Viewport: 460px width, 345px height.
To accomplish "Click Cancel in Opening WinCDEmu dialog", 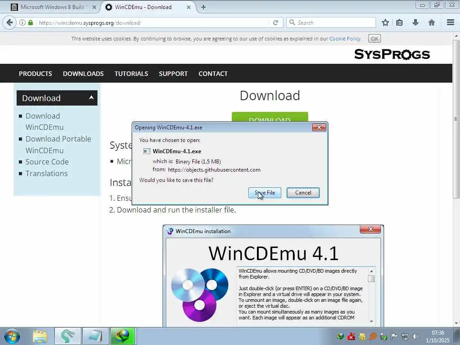I will coord(303,193).
